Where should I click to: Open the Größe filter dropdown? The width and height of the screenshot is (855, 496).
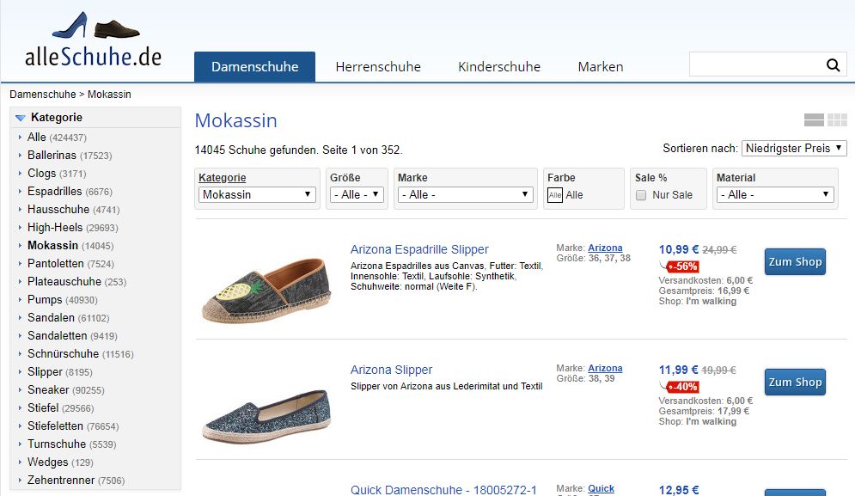[357, 195]
